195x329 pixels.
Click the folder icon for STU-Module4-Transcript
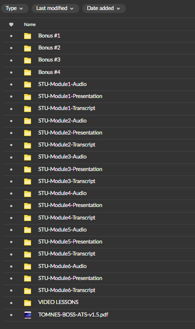pyautogui.click(x=28, y=218)
